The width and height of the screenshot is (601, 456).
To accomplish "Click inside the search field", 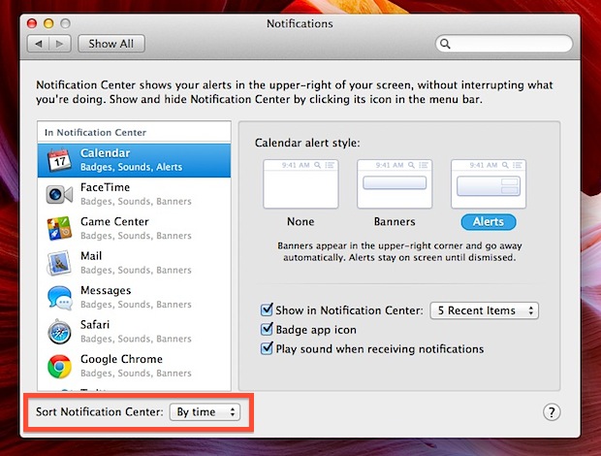I will point(504,44).
